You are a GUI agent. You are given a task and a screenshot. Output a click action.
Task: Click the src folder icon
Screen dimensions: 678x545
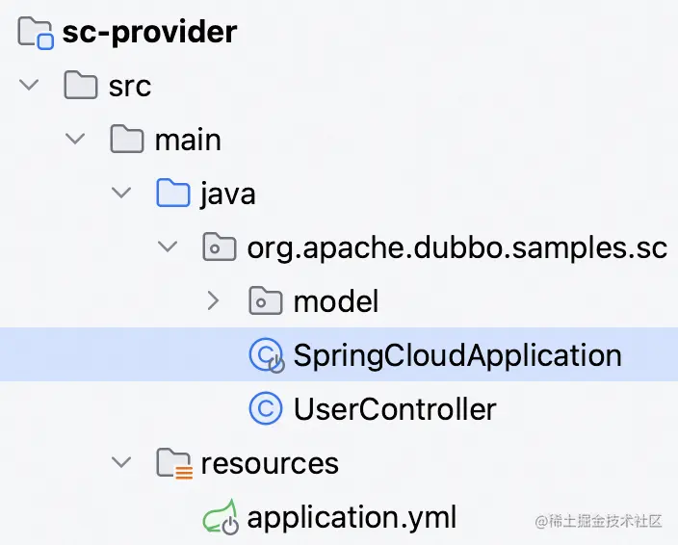click(x=81, y=85)
